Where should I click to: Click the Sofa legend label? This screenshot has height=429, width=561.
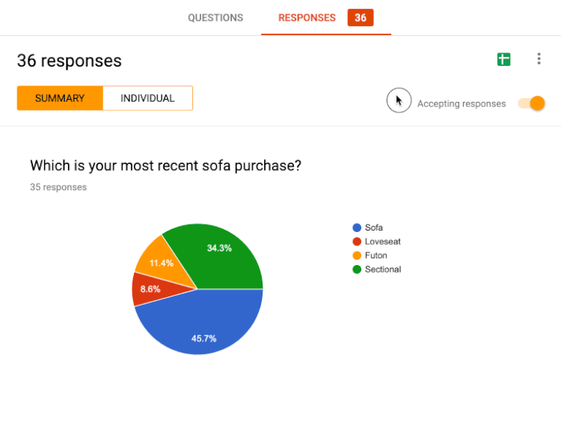point(374,228)
